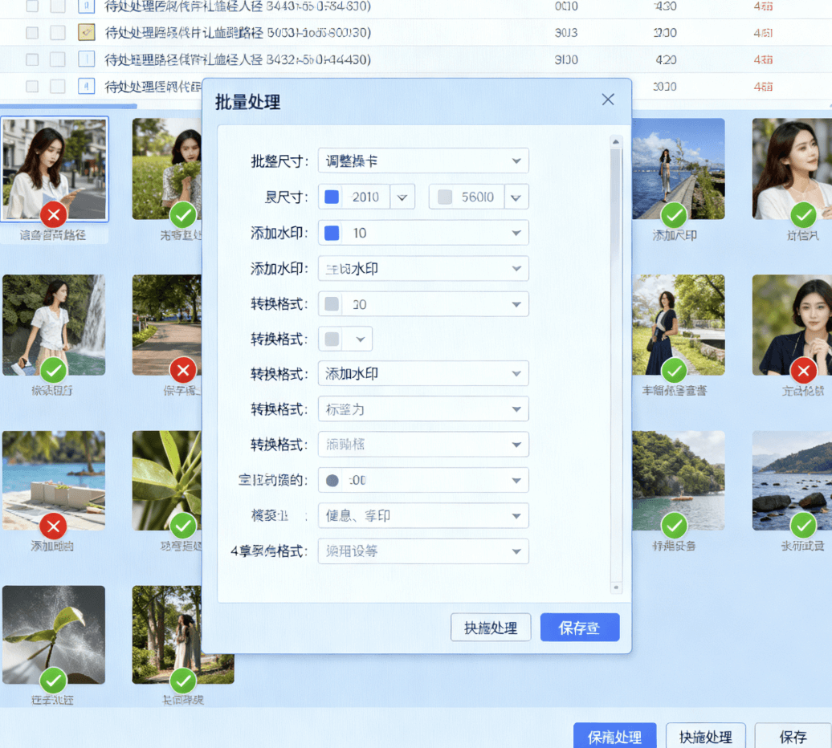This screenshot has height=748, width=832.
Task: Click the dialog's vertical scrollbar down arrow
Action: click(x=616, y=587)
